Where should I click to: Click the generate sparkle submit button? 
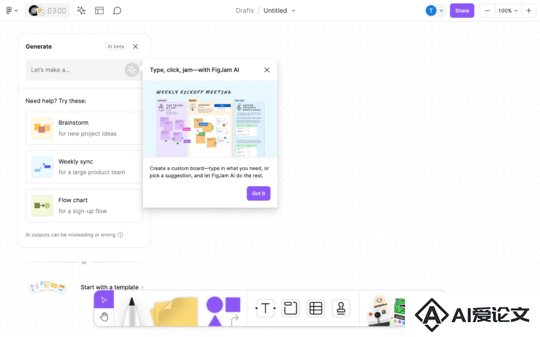click(x=132, y=70)
